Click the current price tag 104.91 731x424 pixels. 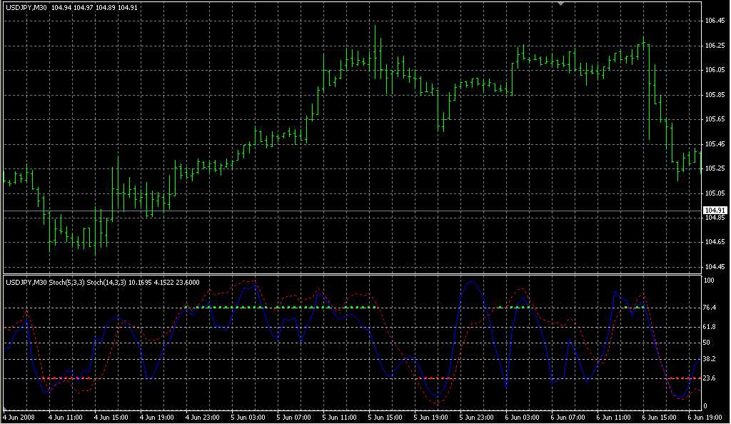coord(713,211)
